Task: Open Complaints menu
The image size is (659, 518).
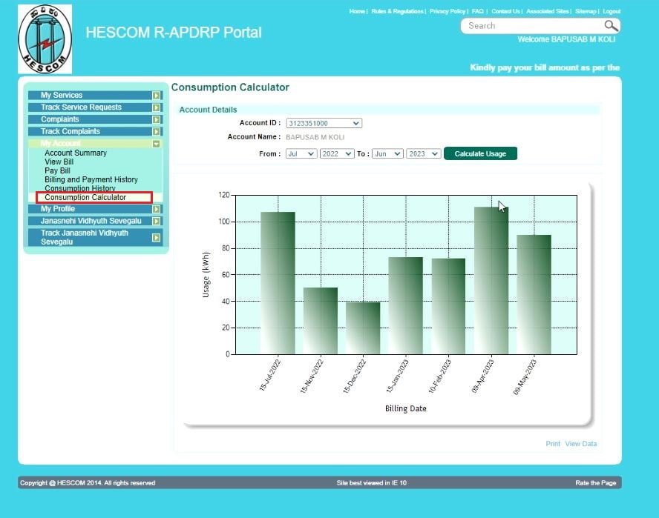Action: point(96,119)
